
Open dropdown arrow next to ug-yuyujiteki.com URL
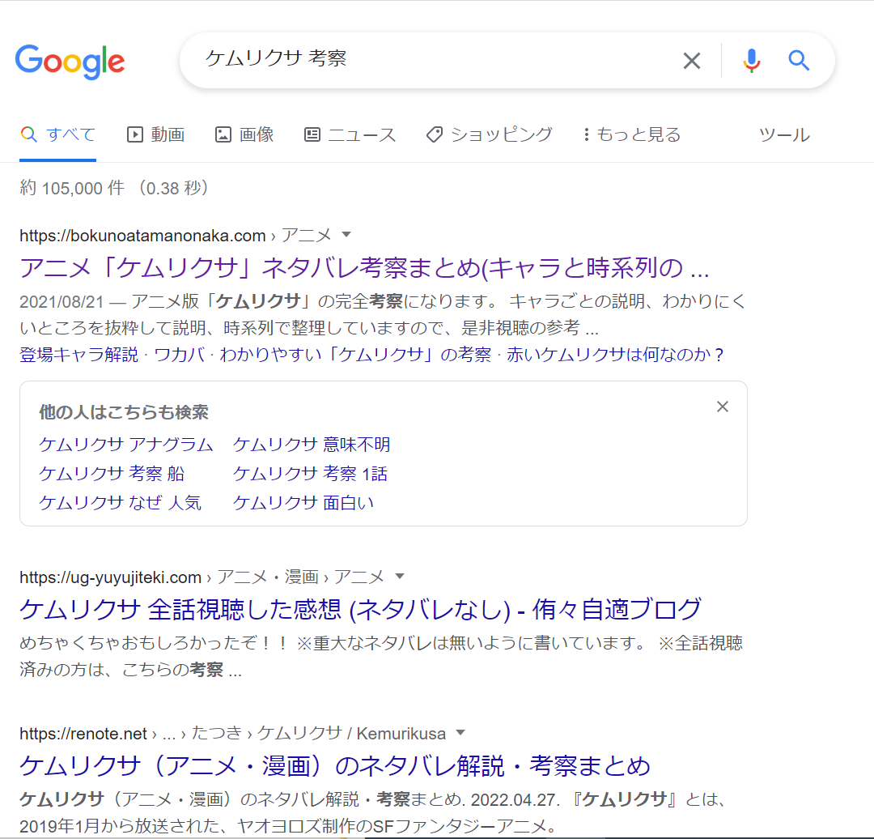(x=399, y=577)
